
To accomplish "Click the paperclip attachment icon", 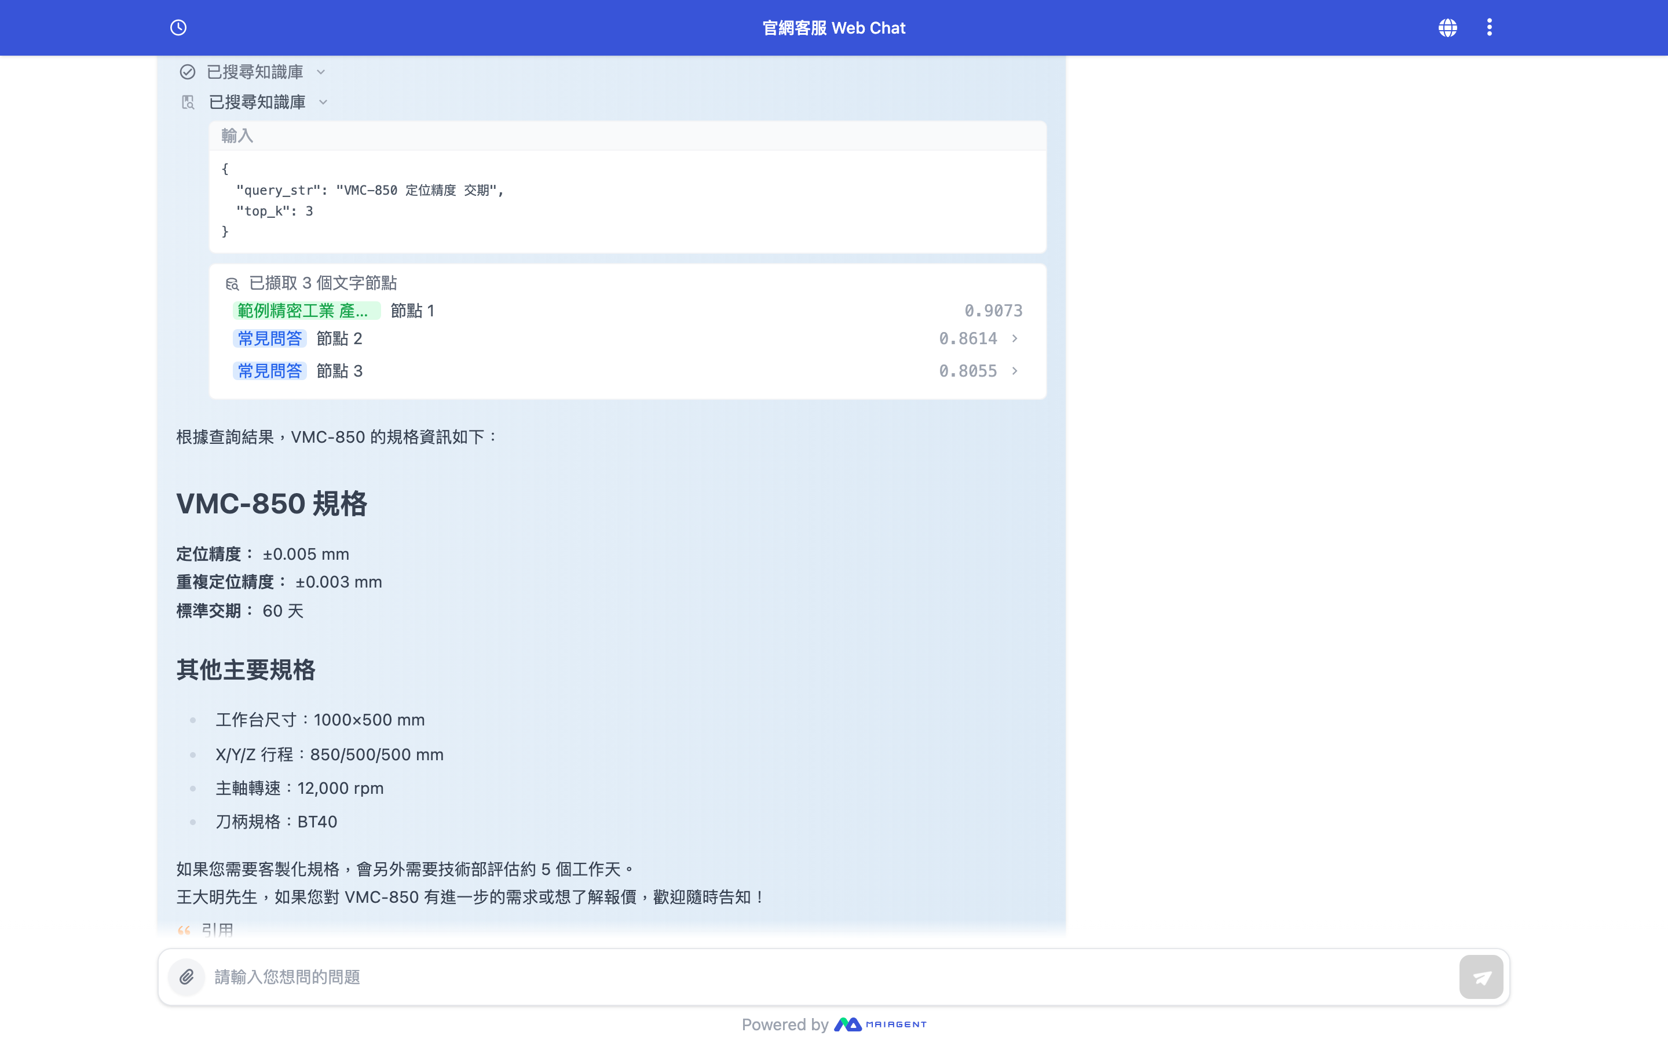I will click(x=187, y=977).
